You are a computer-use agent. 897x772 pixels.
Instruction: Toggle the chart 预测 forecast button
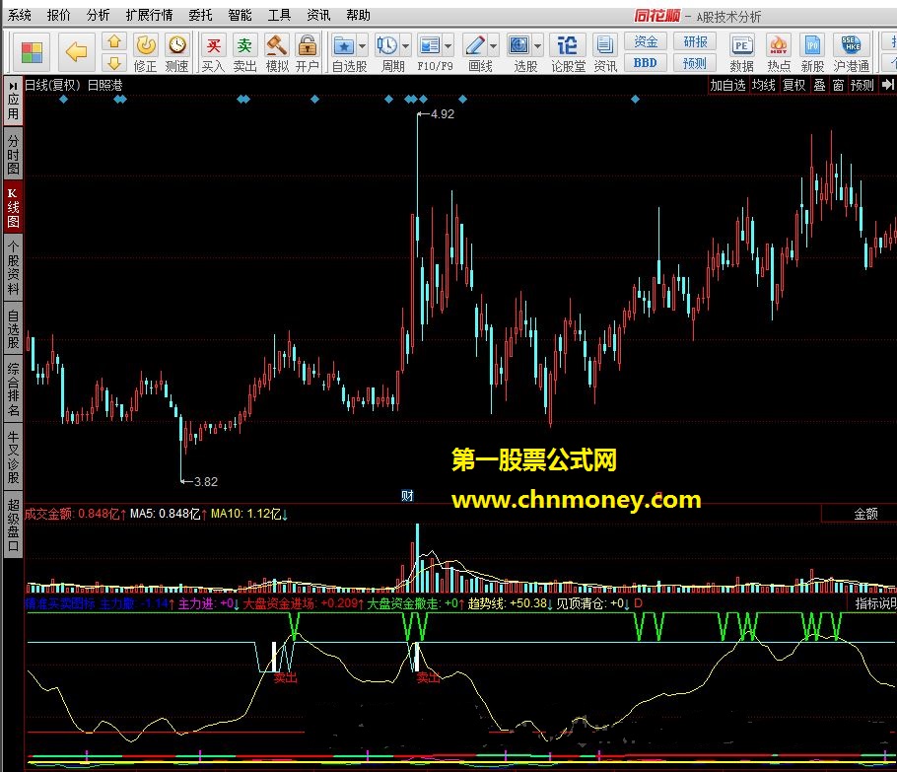[862, 85]
